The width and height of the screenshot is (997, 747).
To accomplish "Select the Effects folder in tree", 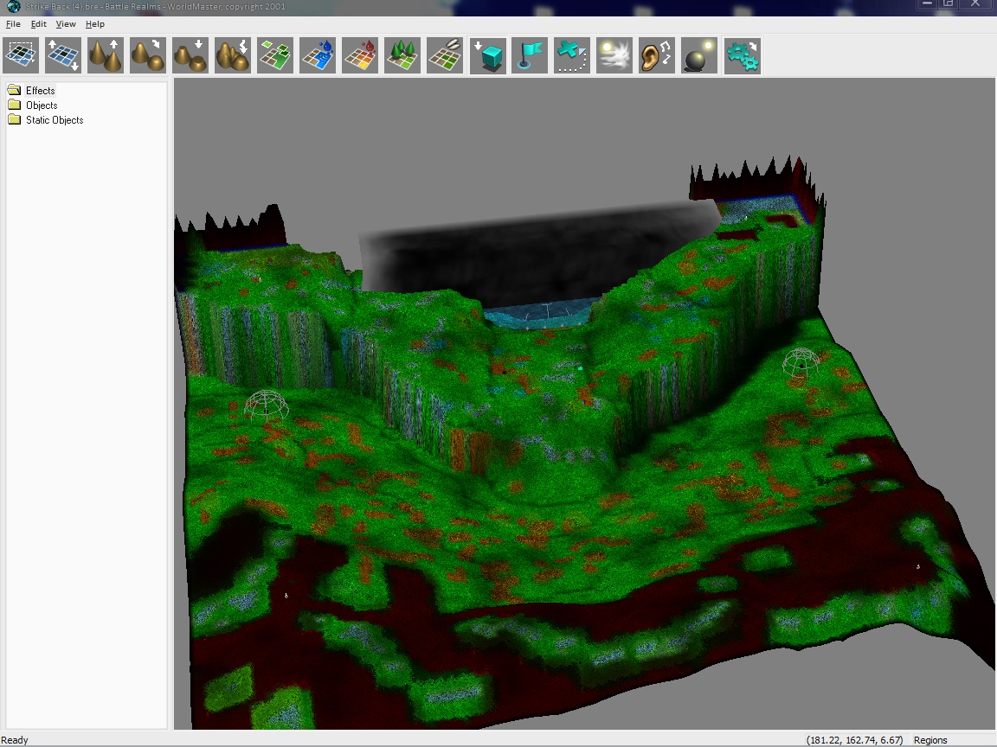I will (41, 90).
